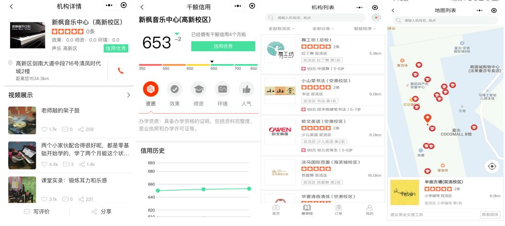Open the 全部双流区 dropdown filter
This screenshot has width=505, height=226.
(x=281, y=29)
